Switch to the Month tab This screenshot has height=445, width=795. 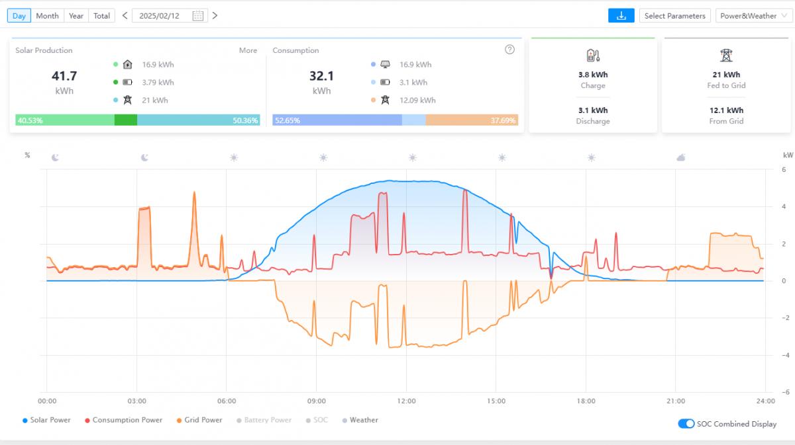click(47, 16)
